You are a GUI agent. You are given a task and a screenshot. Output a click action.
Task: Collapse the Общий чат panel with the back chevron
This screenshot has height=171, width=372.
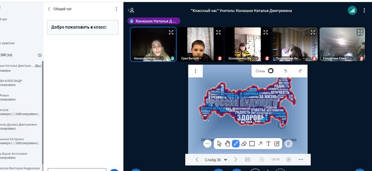tap(49, 9)
